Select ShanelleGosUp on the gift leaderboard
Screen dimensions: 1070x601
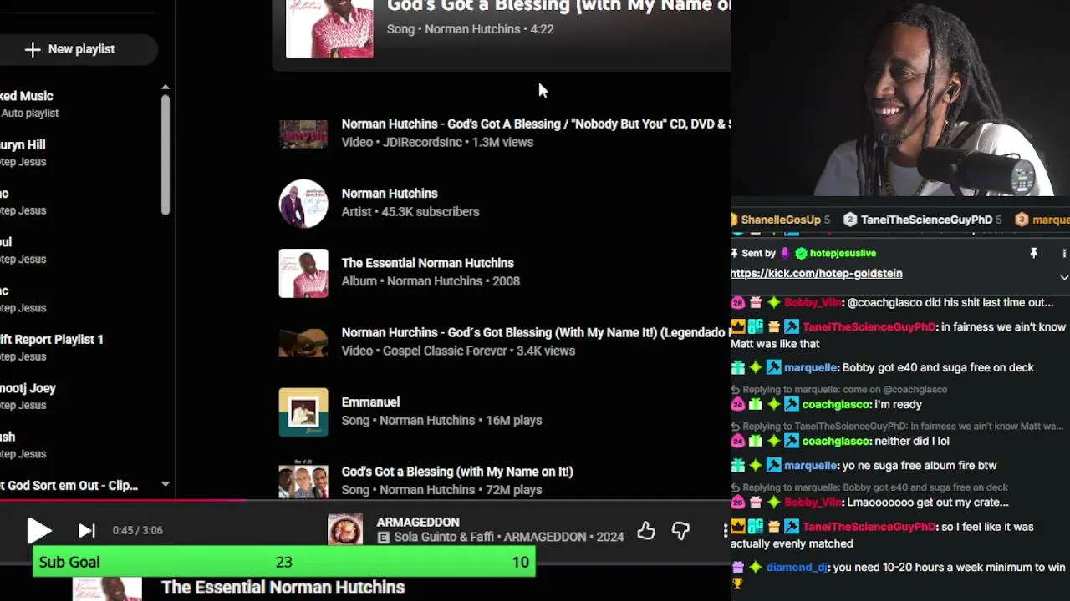(781, 220)
